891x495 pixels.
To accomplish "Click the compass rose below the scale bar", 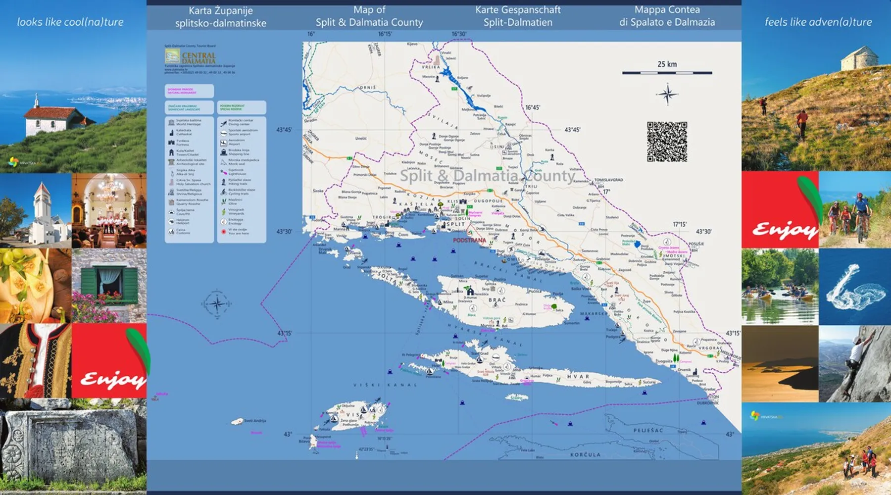I will tap(667, 94).
